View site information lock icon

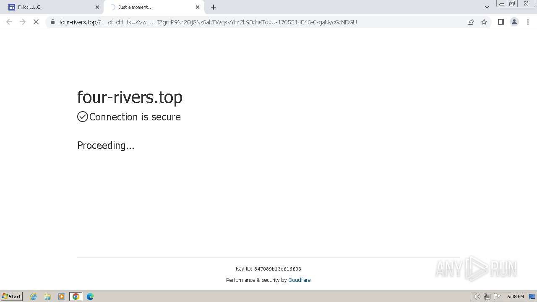coord(53,22)
